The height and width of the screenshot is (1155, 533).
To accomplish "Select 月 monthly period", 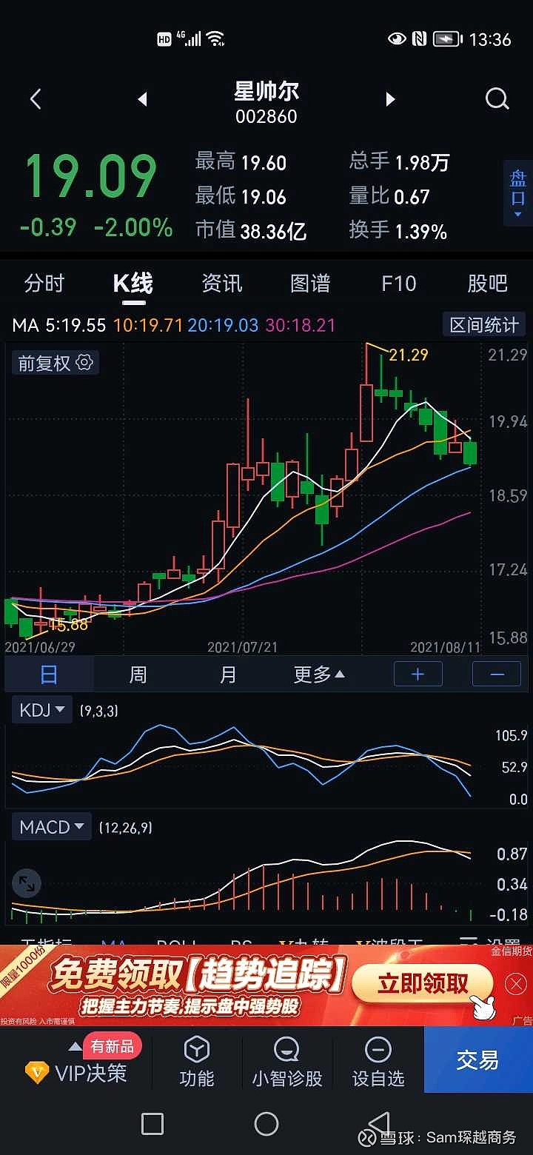I will (228, 674).
